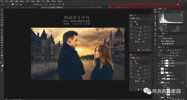Open the Info panel circled-i icon
Image resolution: width=187 pixels, height=100 pixels.
[x=155, y=19]
